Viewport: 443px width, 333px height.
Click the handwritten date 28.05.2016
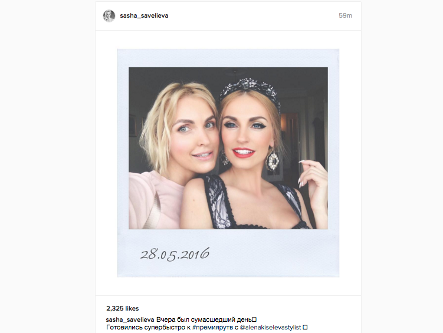(175, 254)
